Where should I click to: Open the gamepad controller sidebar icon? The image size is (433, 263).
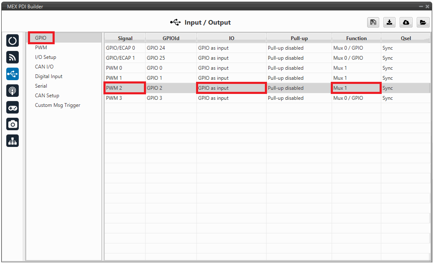[x=13, y=107]
